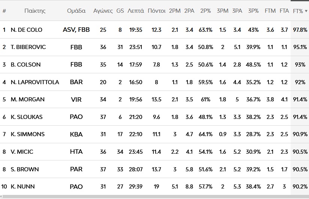The width and height of the screenshot is (309, 199).
Task: Sort by the Λεπτά column header
Action: click(x=135, y=11)
